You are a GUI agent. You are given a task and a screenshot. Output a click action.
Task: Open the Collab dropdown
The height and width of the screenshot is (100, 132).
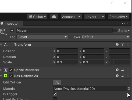[x=37, y=17]
